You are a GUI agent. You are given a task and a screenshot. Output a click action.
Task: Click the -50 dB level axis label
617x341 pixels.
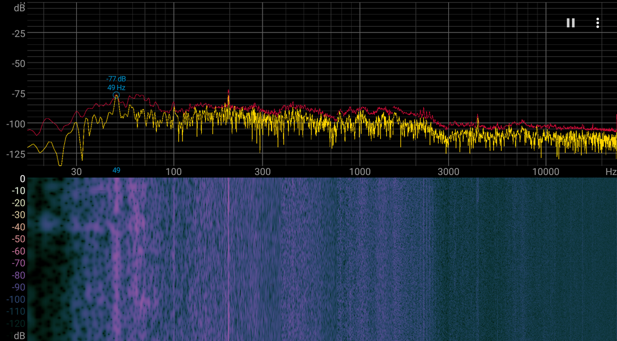(18, 64)
